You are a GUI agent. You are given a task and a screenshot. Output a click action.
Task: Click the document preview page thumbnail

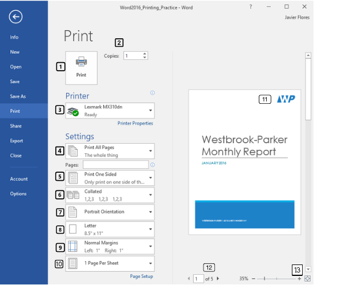pyautogui.click(x=245, y=162)
